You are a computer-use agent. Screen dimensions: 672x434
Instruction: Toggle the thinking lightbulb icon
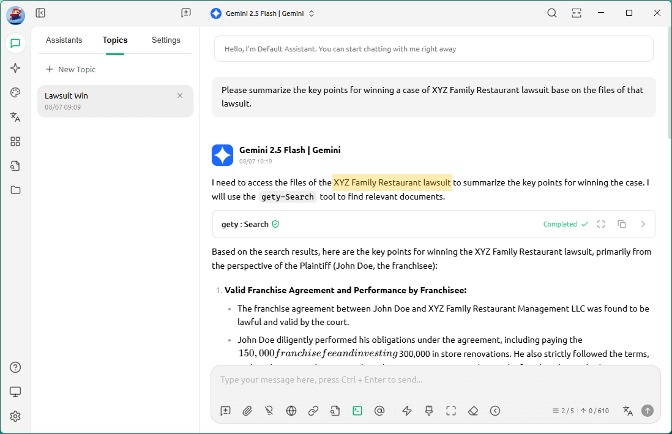[269, 411]
